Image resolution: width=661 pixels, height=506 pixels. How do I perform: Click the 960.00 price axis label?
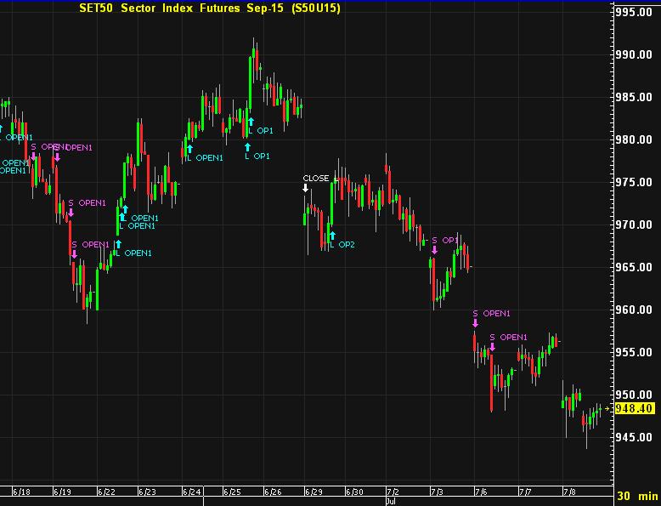point(633,310)
